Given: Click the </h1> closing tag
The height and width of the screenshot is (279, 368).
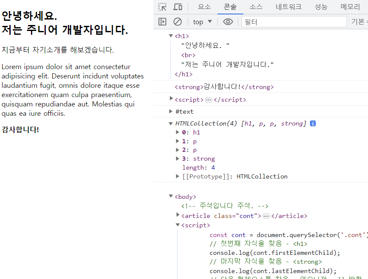Looking at the screenshot, I should [x=184, y=74].
